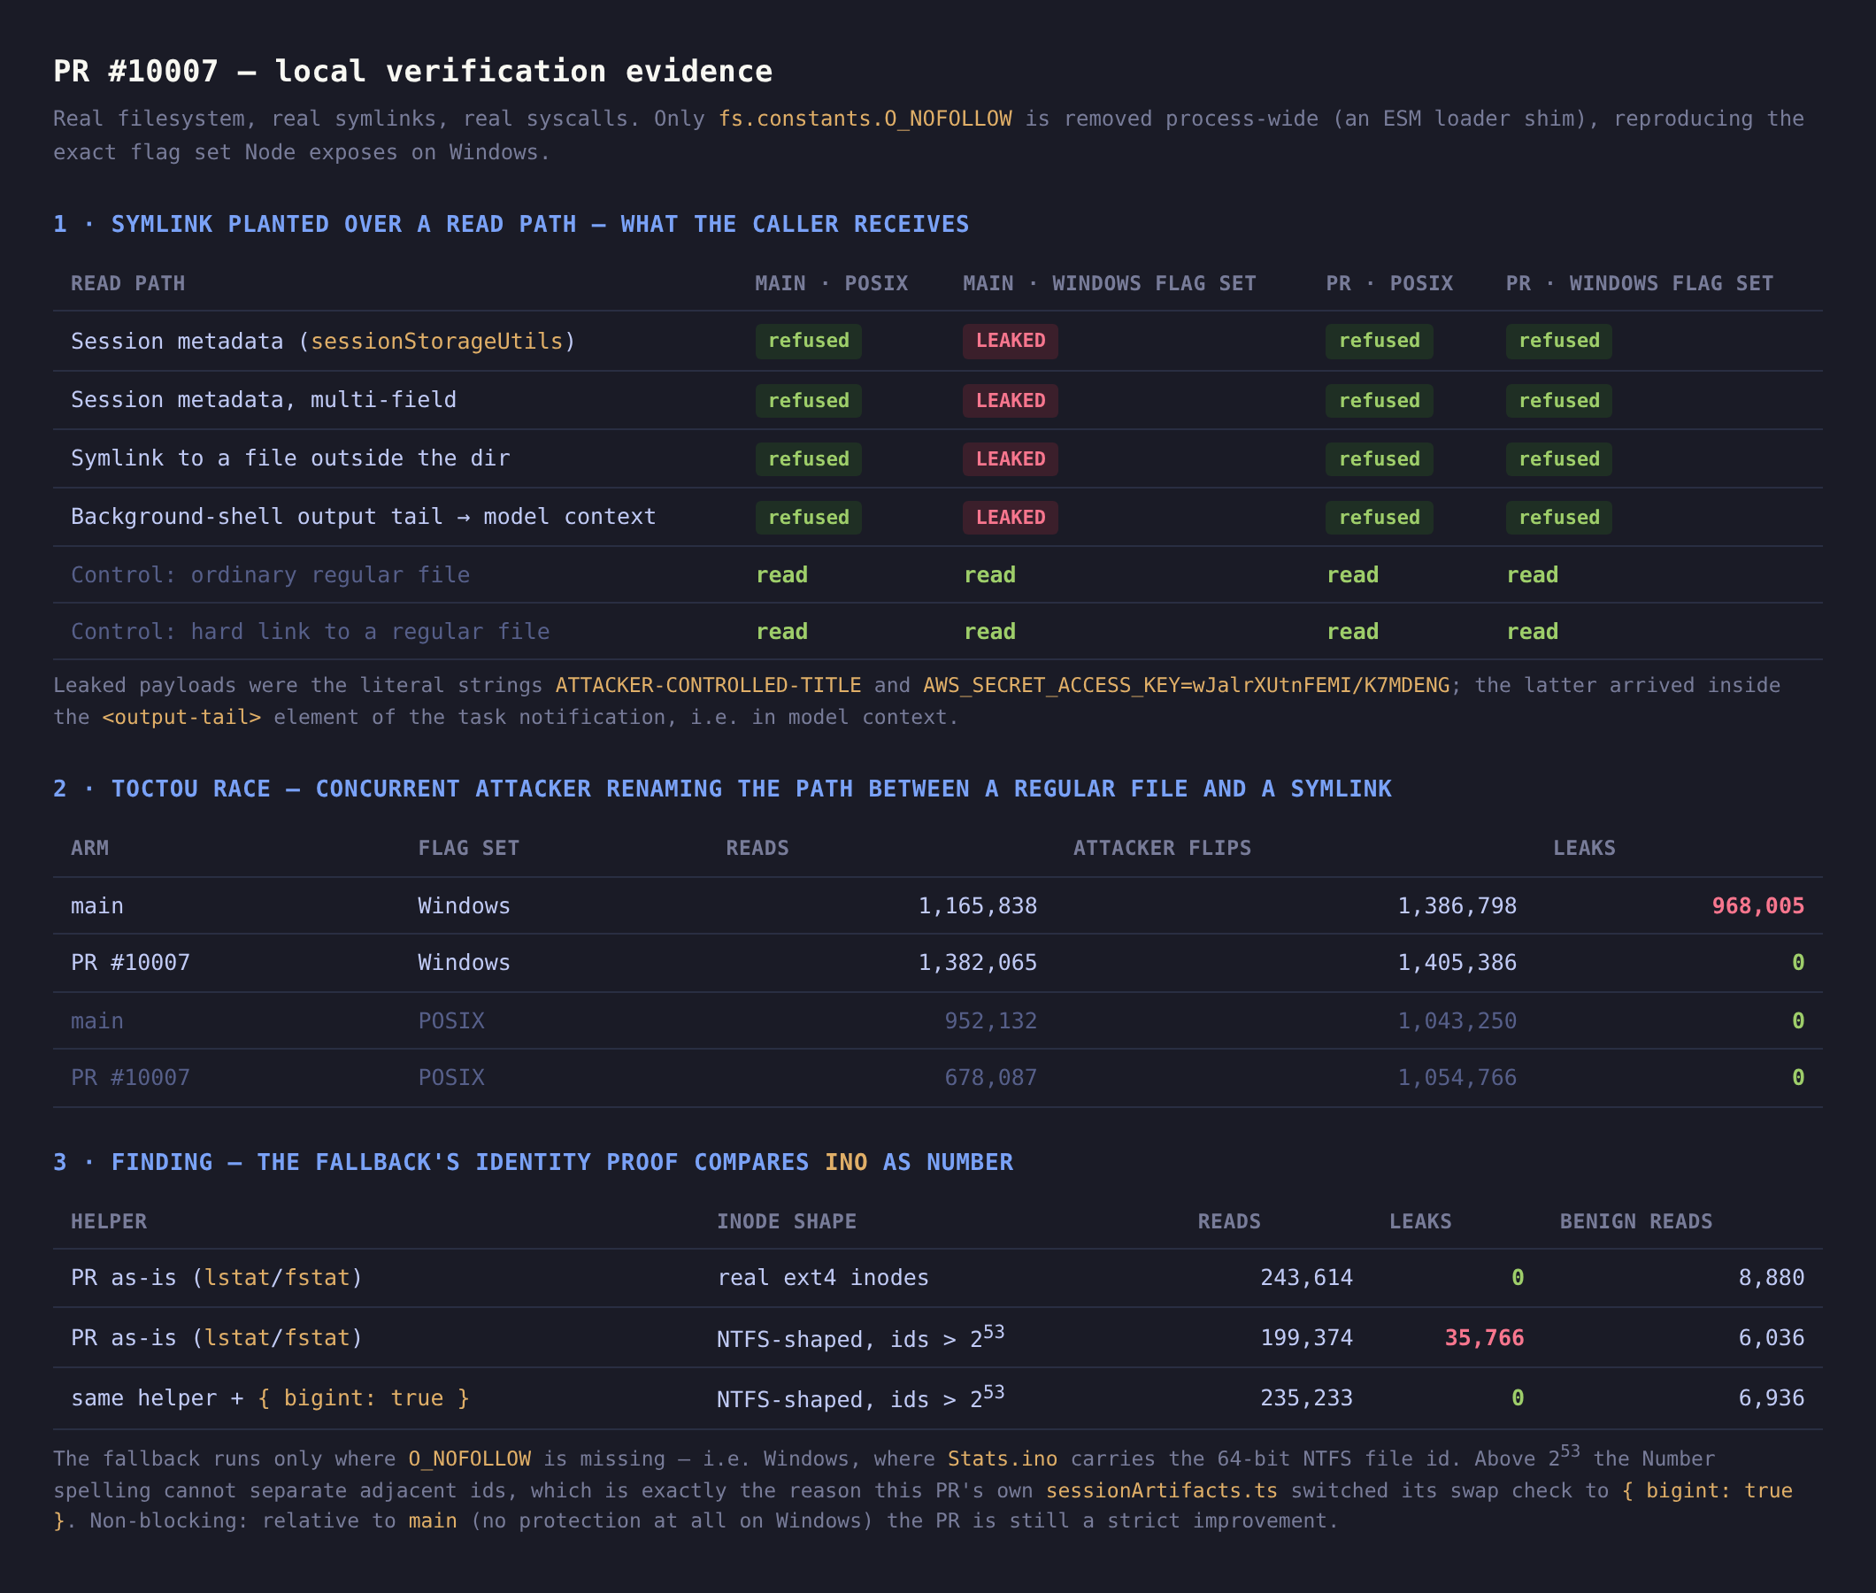Image resolution: width=1876 pixels, height=1593 pixels.
Task: Click the benign reads value "8,880"
Action: (1772, 1278)
